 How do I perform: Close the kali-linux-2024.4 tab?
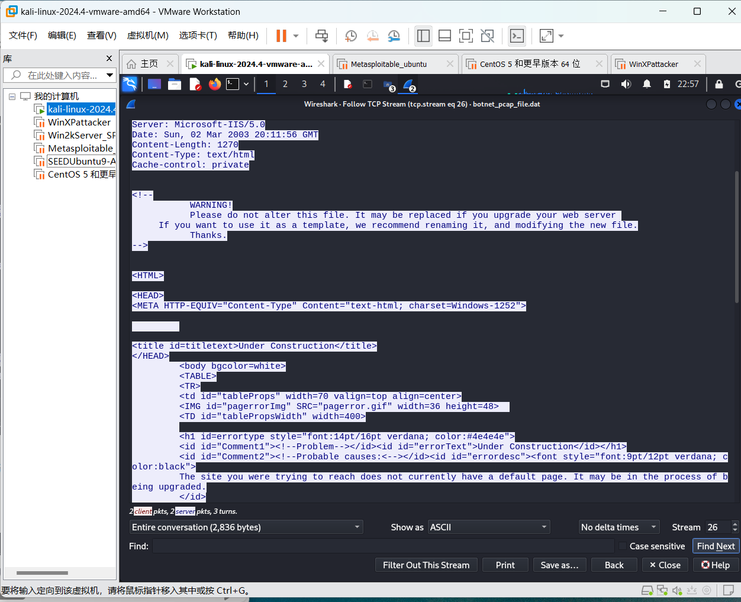321,63
